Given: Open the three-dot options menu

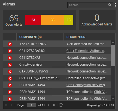Looking at the screenshot, I should [x=115, y=5].
